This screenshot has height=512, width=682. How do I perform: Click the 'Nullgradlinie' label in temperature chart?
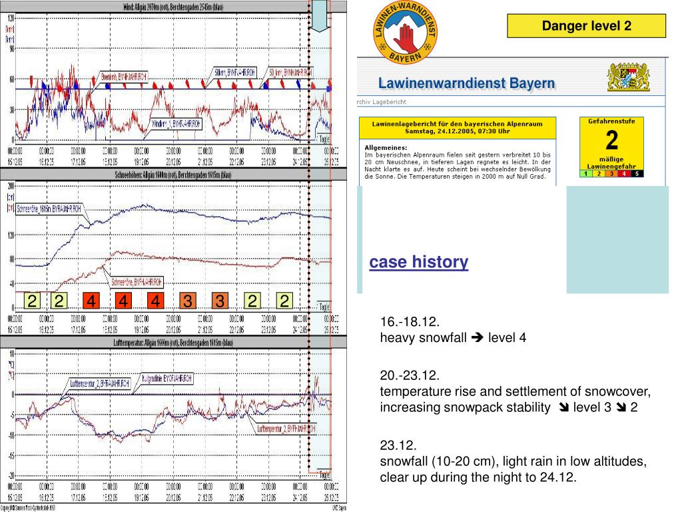pos(167,379)
